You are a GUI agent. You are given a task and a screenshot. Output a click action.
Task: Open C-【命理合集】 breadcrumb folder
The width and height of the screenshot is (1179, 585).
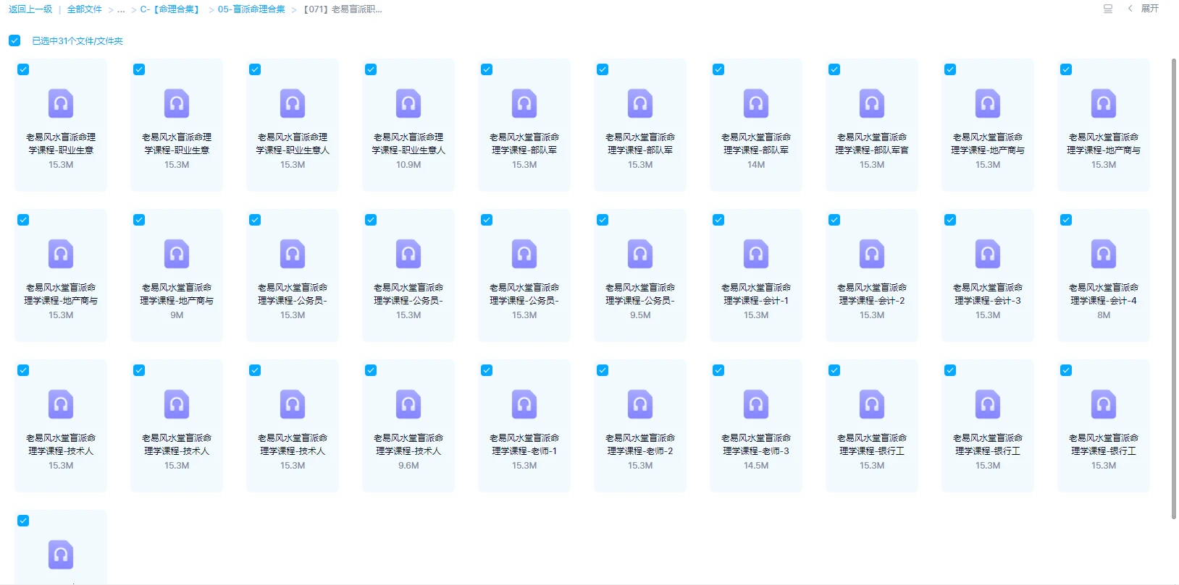coord(169,9)
